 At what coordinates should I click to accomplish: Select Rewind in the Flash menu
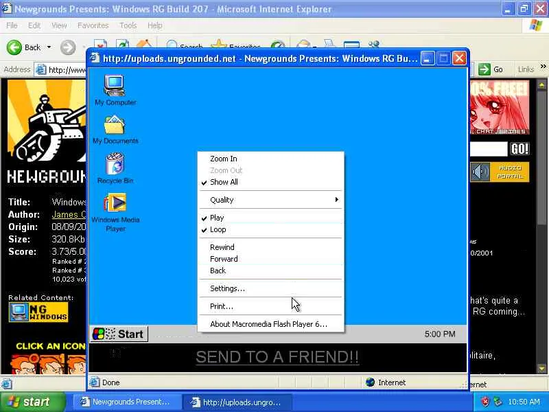pos(270,247)
